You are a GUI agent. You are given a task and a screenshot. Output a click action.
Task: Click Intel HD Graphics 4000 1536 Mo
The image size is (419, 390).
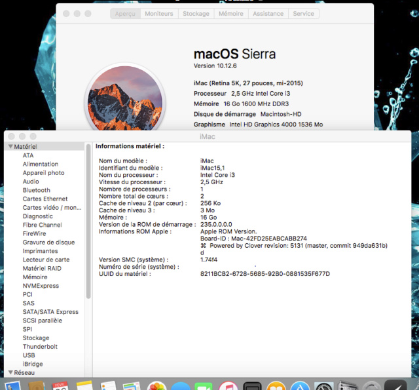tap(276, 125)
